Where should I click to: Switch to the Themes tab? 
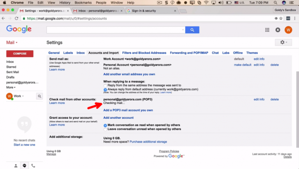pyautogui.click(x=252, y=53)
